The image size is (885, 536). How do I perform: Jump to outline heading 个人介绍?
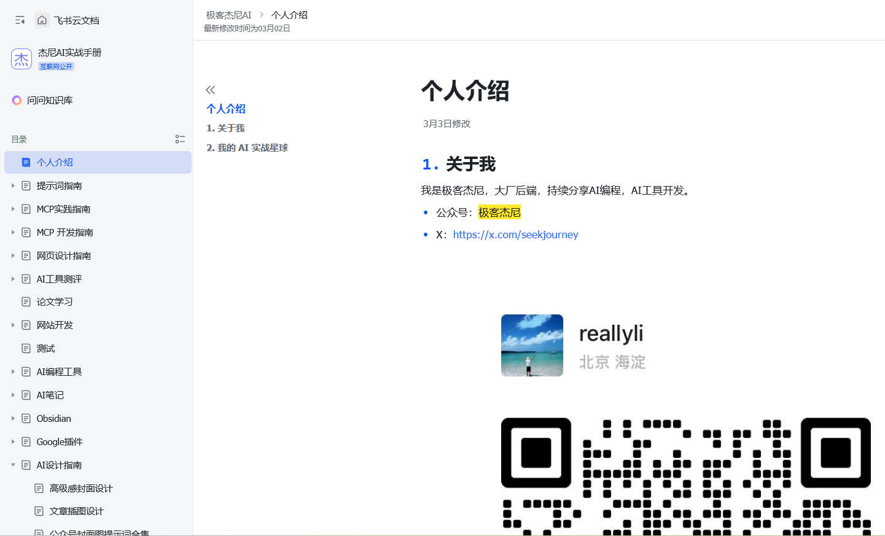tap(226, 109)
